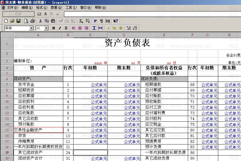
Task: Open the 工具(T) menu
Action: (x=71, y=8)
